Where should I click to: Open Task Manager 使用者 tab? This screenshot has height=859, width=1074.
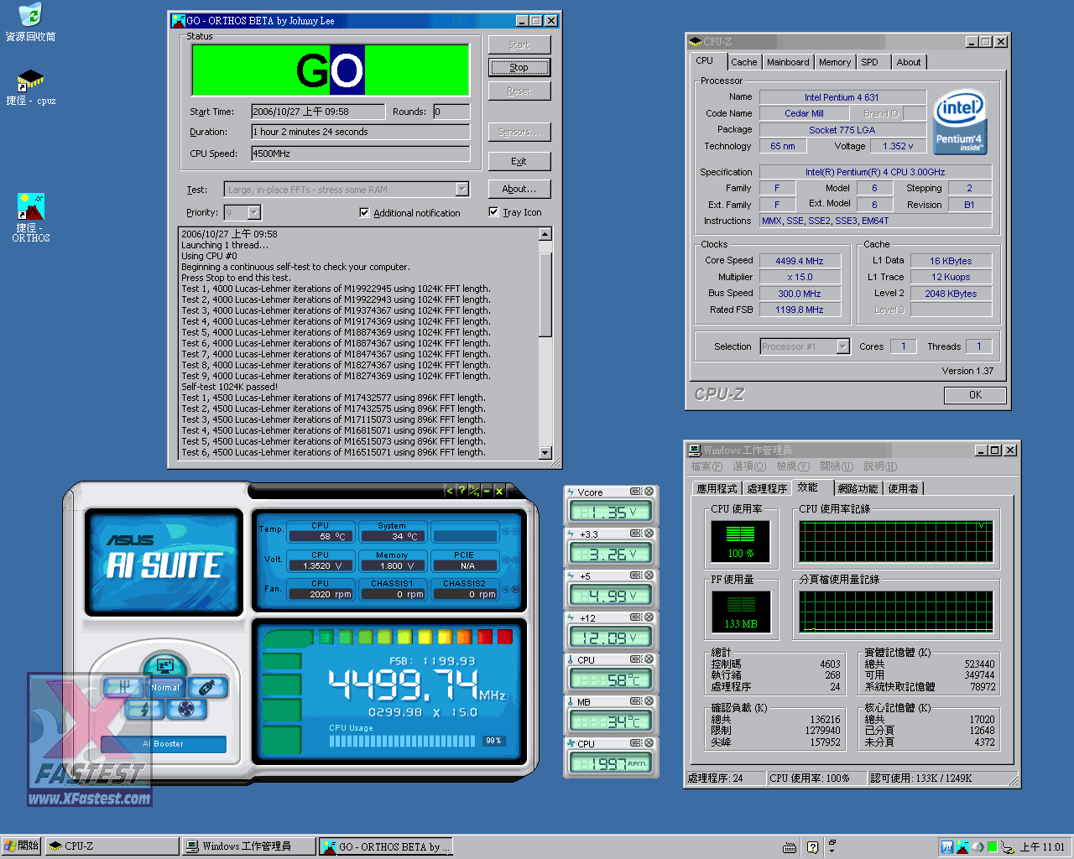[x=904, y=488]
